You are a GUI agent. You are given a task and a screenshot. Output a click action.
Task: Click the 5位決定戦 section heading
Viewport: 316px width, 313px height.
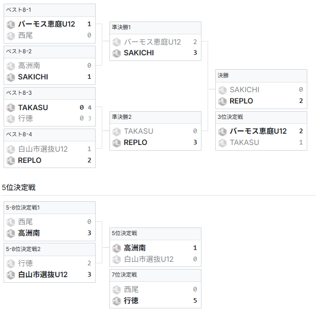[x=19, y=187]
